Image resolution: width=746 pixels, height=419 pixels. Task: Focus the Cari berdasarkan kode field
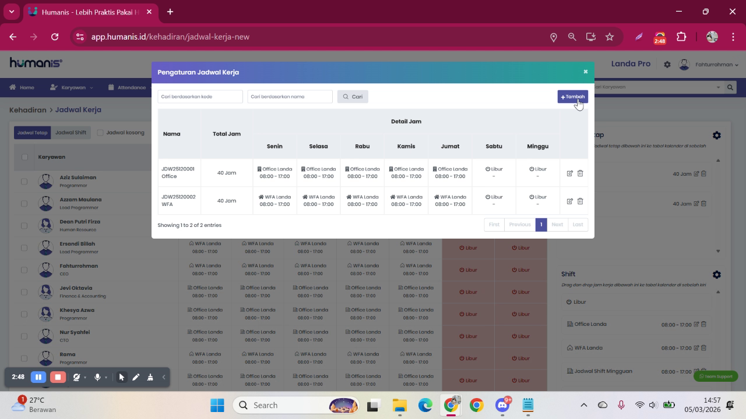(x=200, y=97)
